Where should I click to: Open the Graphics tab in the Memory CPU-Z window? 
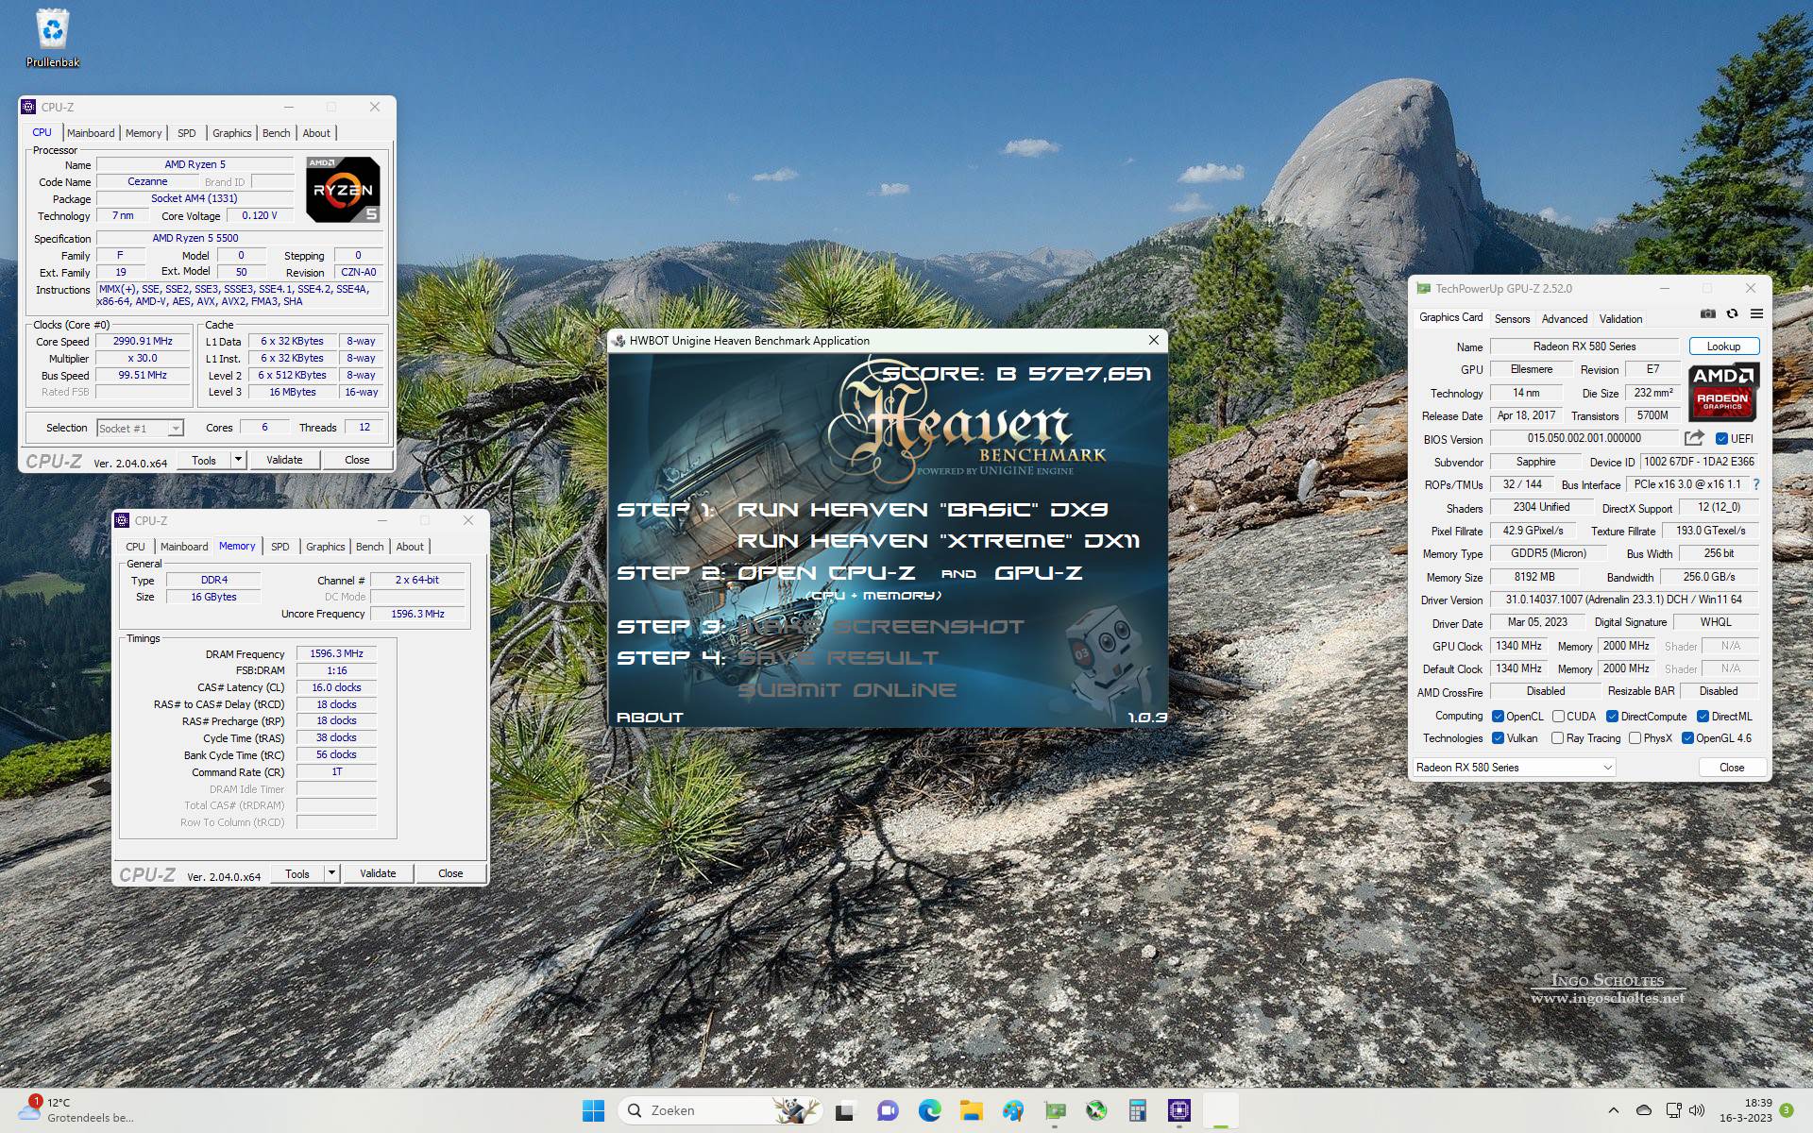[x=325, y=547]
